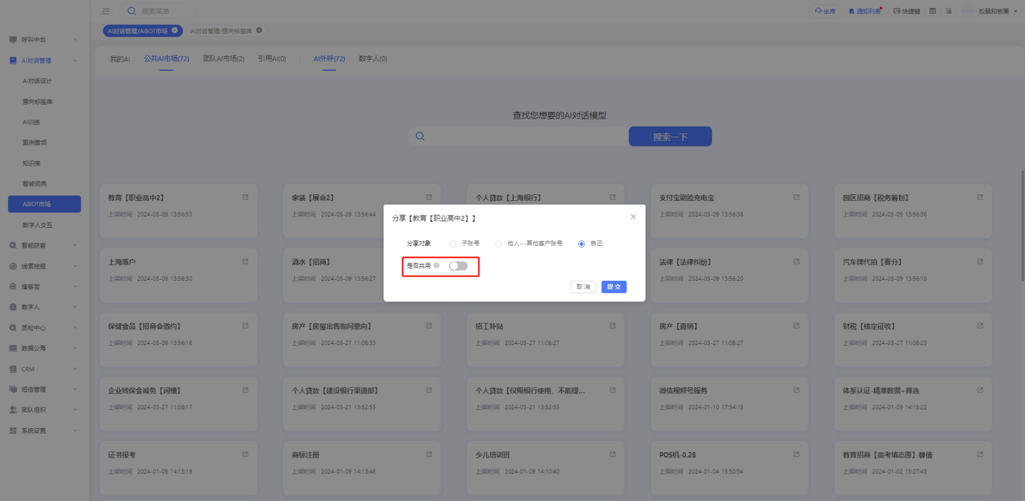The width and height of the screenshot is (1025, 501).
Task: Click the 提交 submit button
Action: [x=613, y=287]
